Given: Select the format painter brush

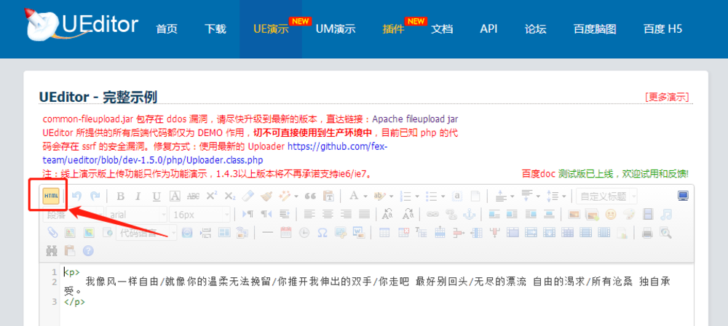Looking at the screenshot, I should pos(266,196).
